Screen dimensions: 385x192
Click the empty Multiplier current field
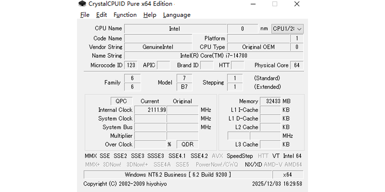150,136
